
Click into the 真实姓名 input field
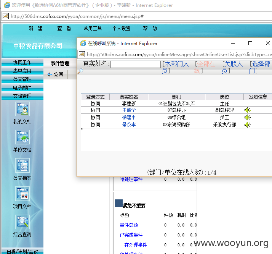[x=136, y=65]
